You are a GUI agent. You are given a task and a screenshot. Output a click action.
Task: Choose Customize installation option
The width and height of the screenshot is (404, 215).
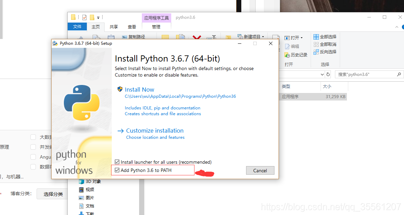pyautogui.click(x=154, y=131)
